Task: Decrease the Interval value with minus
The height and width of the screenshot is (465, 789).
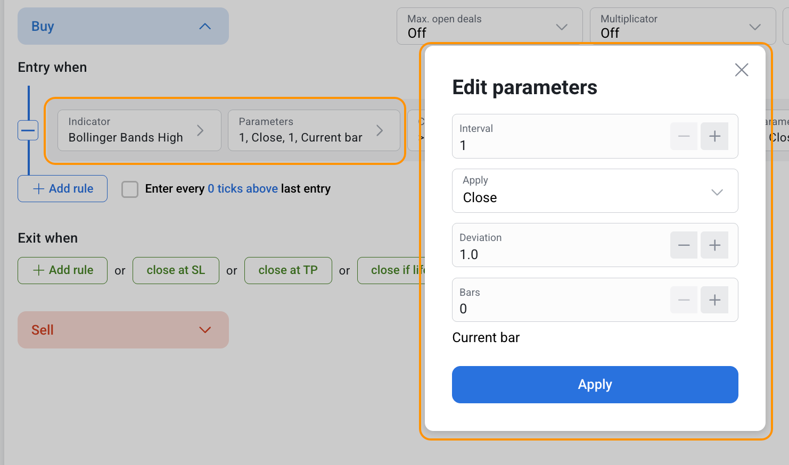Action: click(x=684, y=136)
